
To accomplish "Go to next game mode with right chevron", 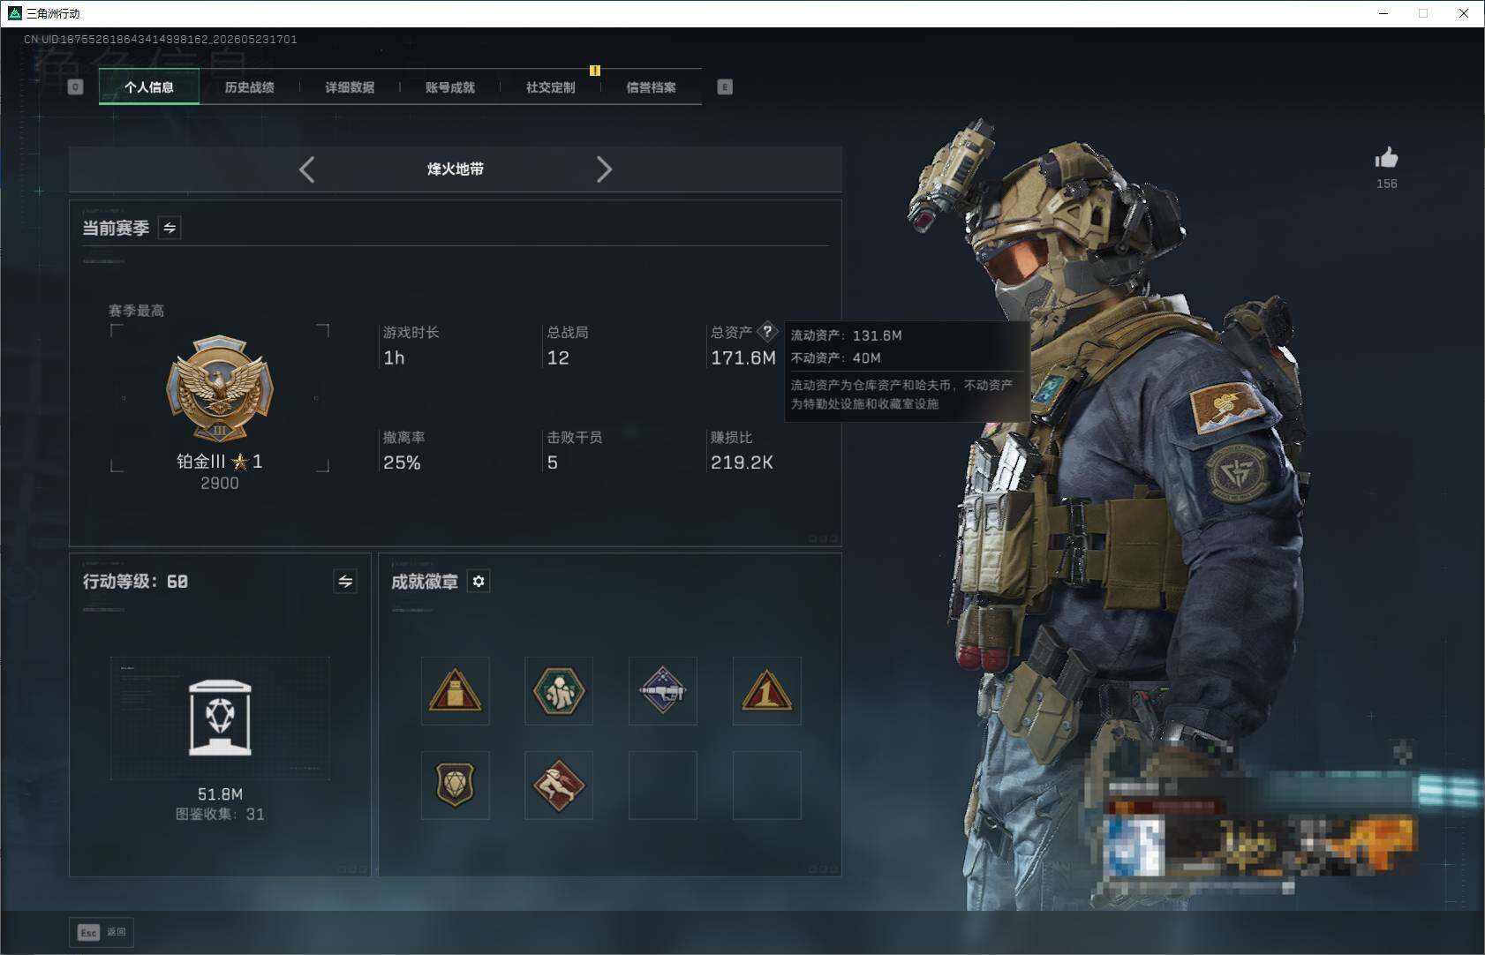I will 604,169.
